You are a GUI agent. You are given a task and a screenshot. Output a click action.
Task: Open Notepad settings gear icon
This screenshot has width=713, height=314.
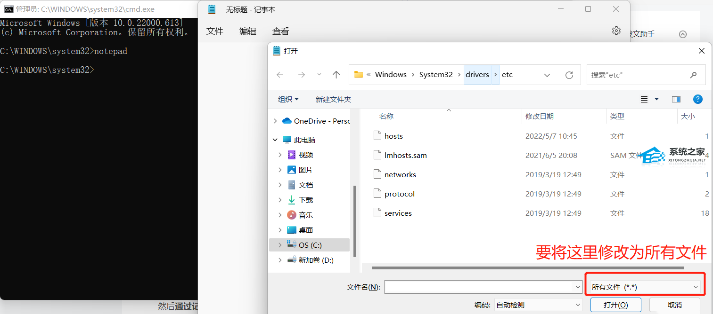point(616,31)
